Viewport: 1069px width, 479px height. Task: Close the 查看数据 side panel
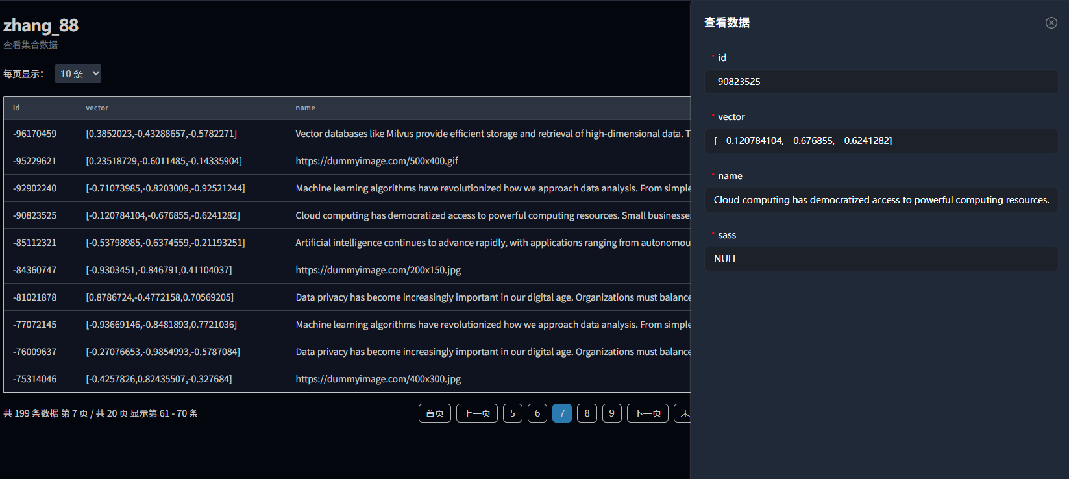point(1051,23)
